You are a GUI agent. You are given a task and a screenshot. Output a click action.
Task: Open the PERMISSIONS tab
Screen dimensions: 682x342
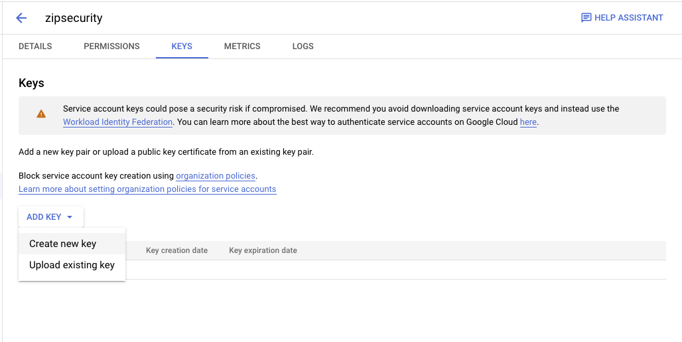pos(111,46)
